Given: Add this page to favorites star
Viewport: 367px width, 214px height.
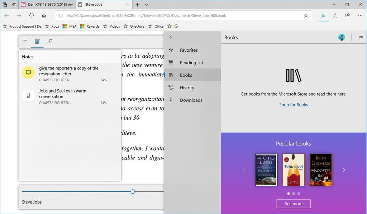Looking at the screenshot, I should pyautogui.click(x=306, y=15).
